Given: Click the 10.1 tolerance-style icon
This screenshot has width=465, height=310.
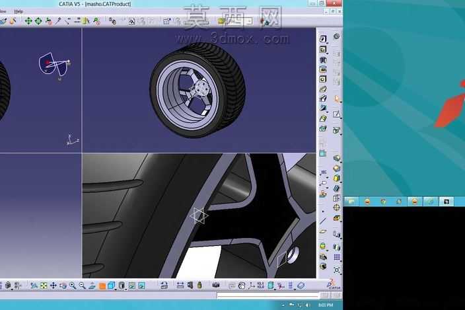Looking at the screenshot, I should [261, 286].
